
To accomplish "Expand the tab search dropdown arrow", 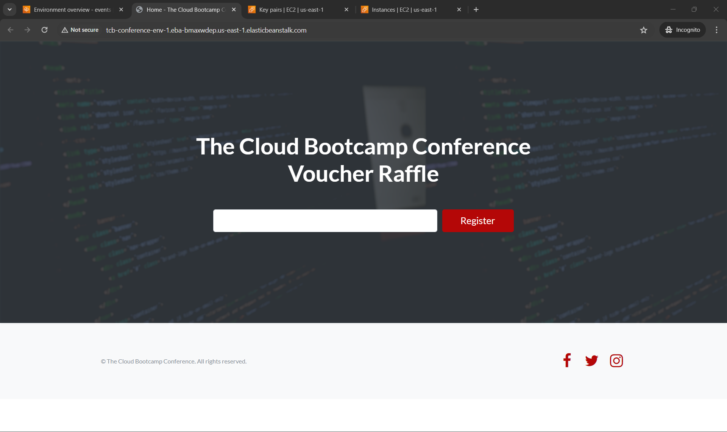I will (x=9, y=9).
